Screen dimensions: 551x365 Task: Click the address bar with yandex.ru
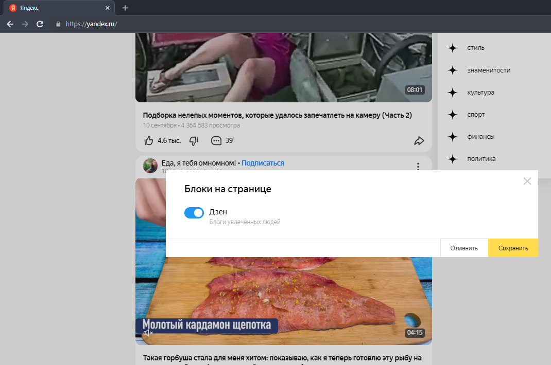pyautogui.click(x=91, y=24)
